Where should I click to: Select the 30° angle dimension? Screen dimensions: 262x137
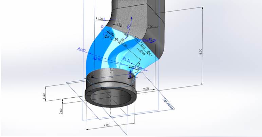[129, 27]
